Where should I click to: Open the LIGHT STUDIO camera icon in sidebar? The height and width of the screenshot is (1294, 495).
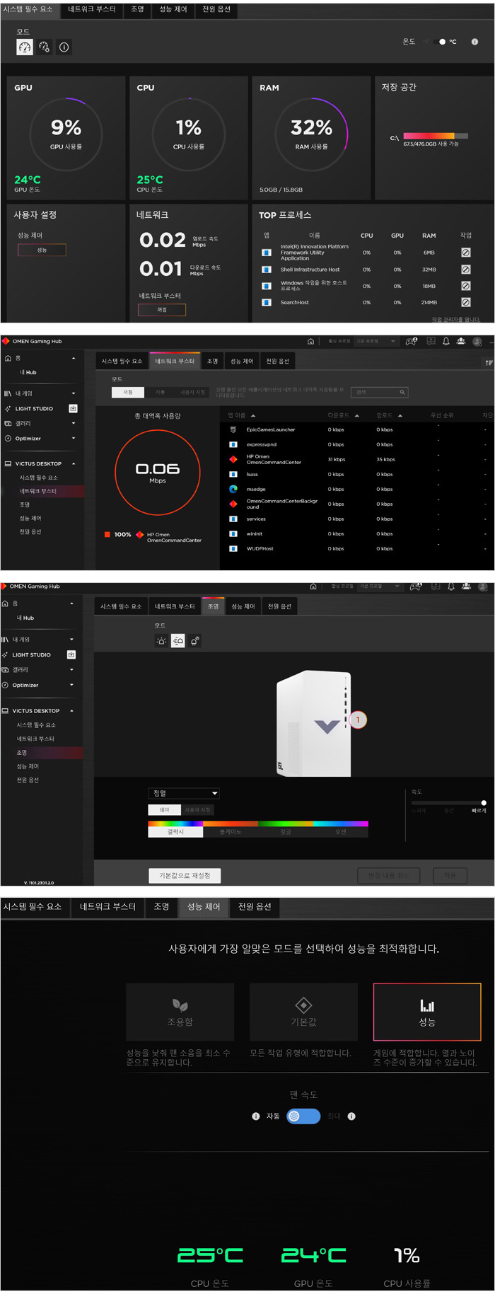73,409
